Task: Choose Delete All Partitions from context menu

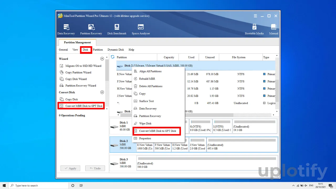Action: 158,86
